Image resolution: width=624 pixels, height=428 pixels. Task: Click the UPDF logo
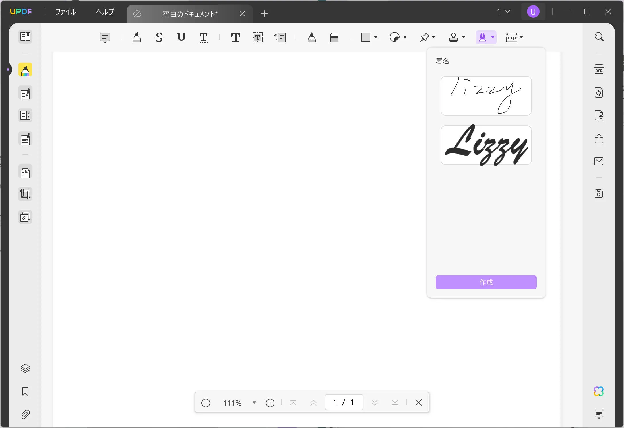[21, 11]
